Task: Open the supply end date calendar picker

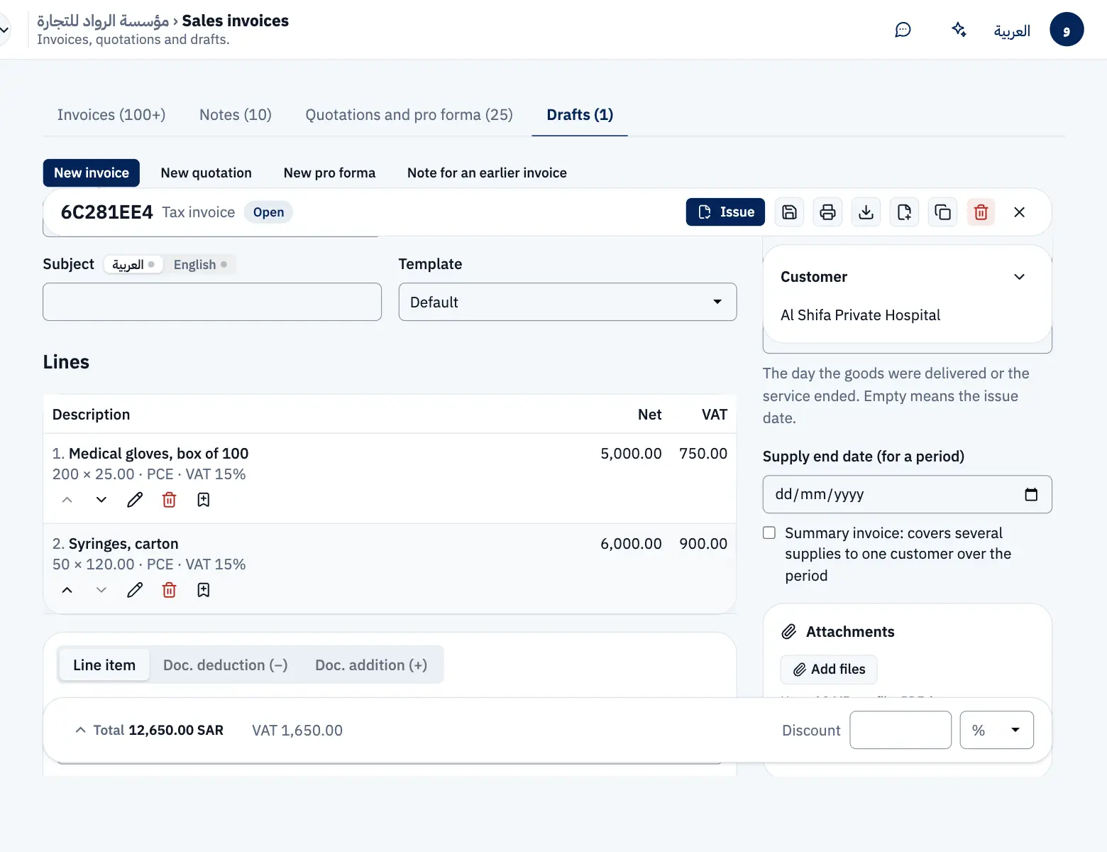Action: click(x=1031, y=494)
